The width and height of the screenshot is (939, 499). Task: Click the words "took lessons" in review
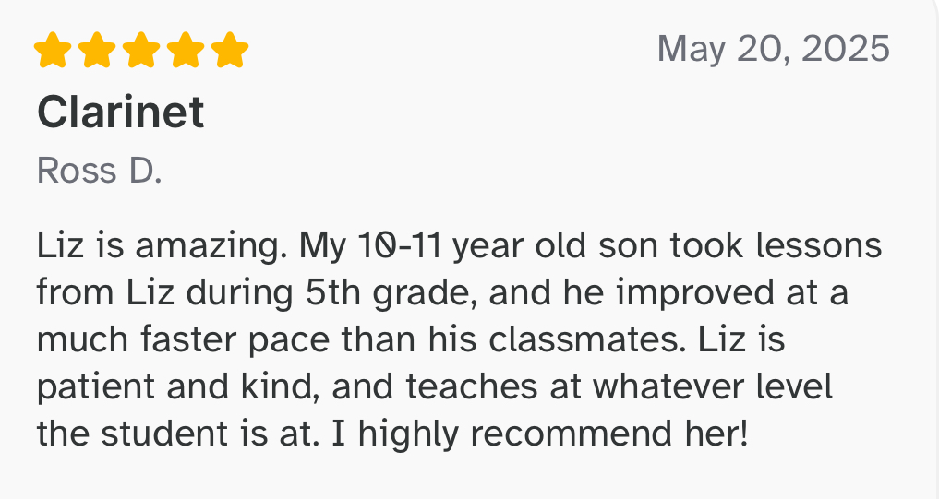click(x=776, y=246)
